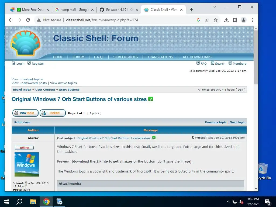276x207 pixels.
Task: Open notification center icon
Action: pyautogui.click(x=268, y=202)
